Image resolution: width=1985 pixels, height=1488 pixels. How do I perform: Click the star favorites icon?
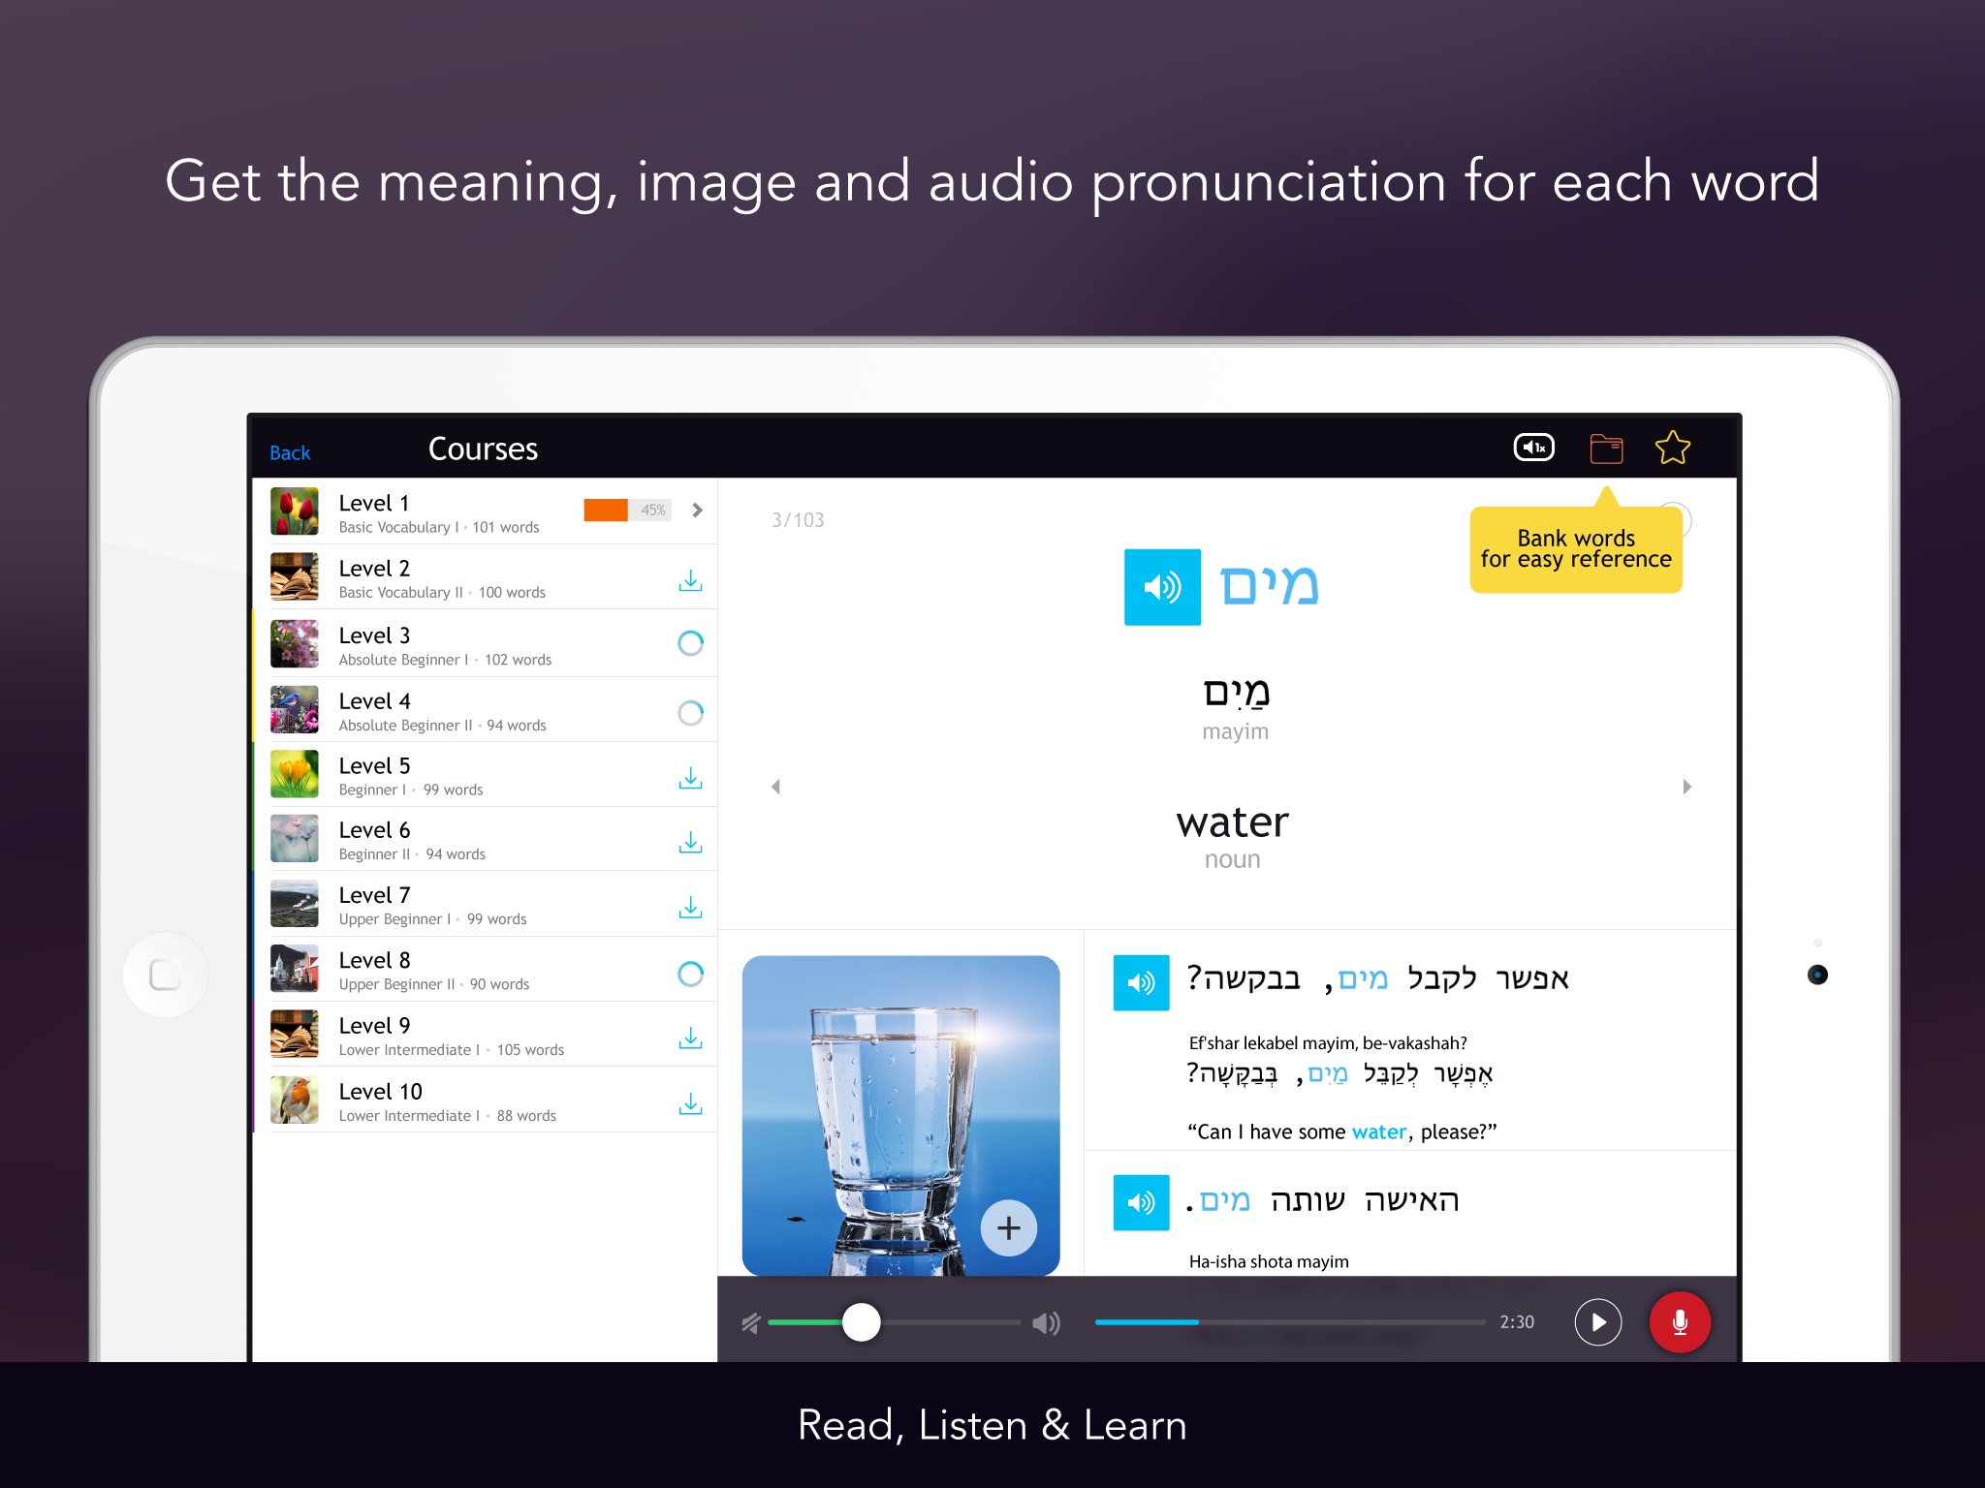tap(1672, 448)
